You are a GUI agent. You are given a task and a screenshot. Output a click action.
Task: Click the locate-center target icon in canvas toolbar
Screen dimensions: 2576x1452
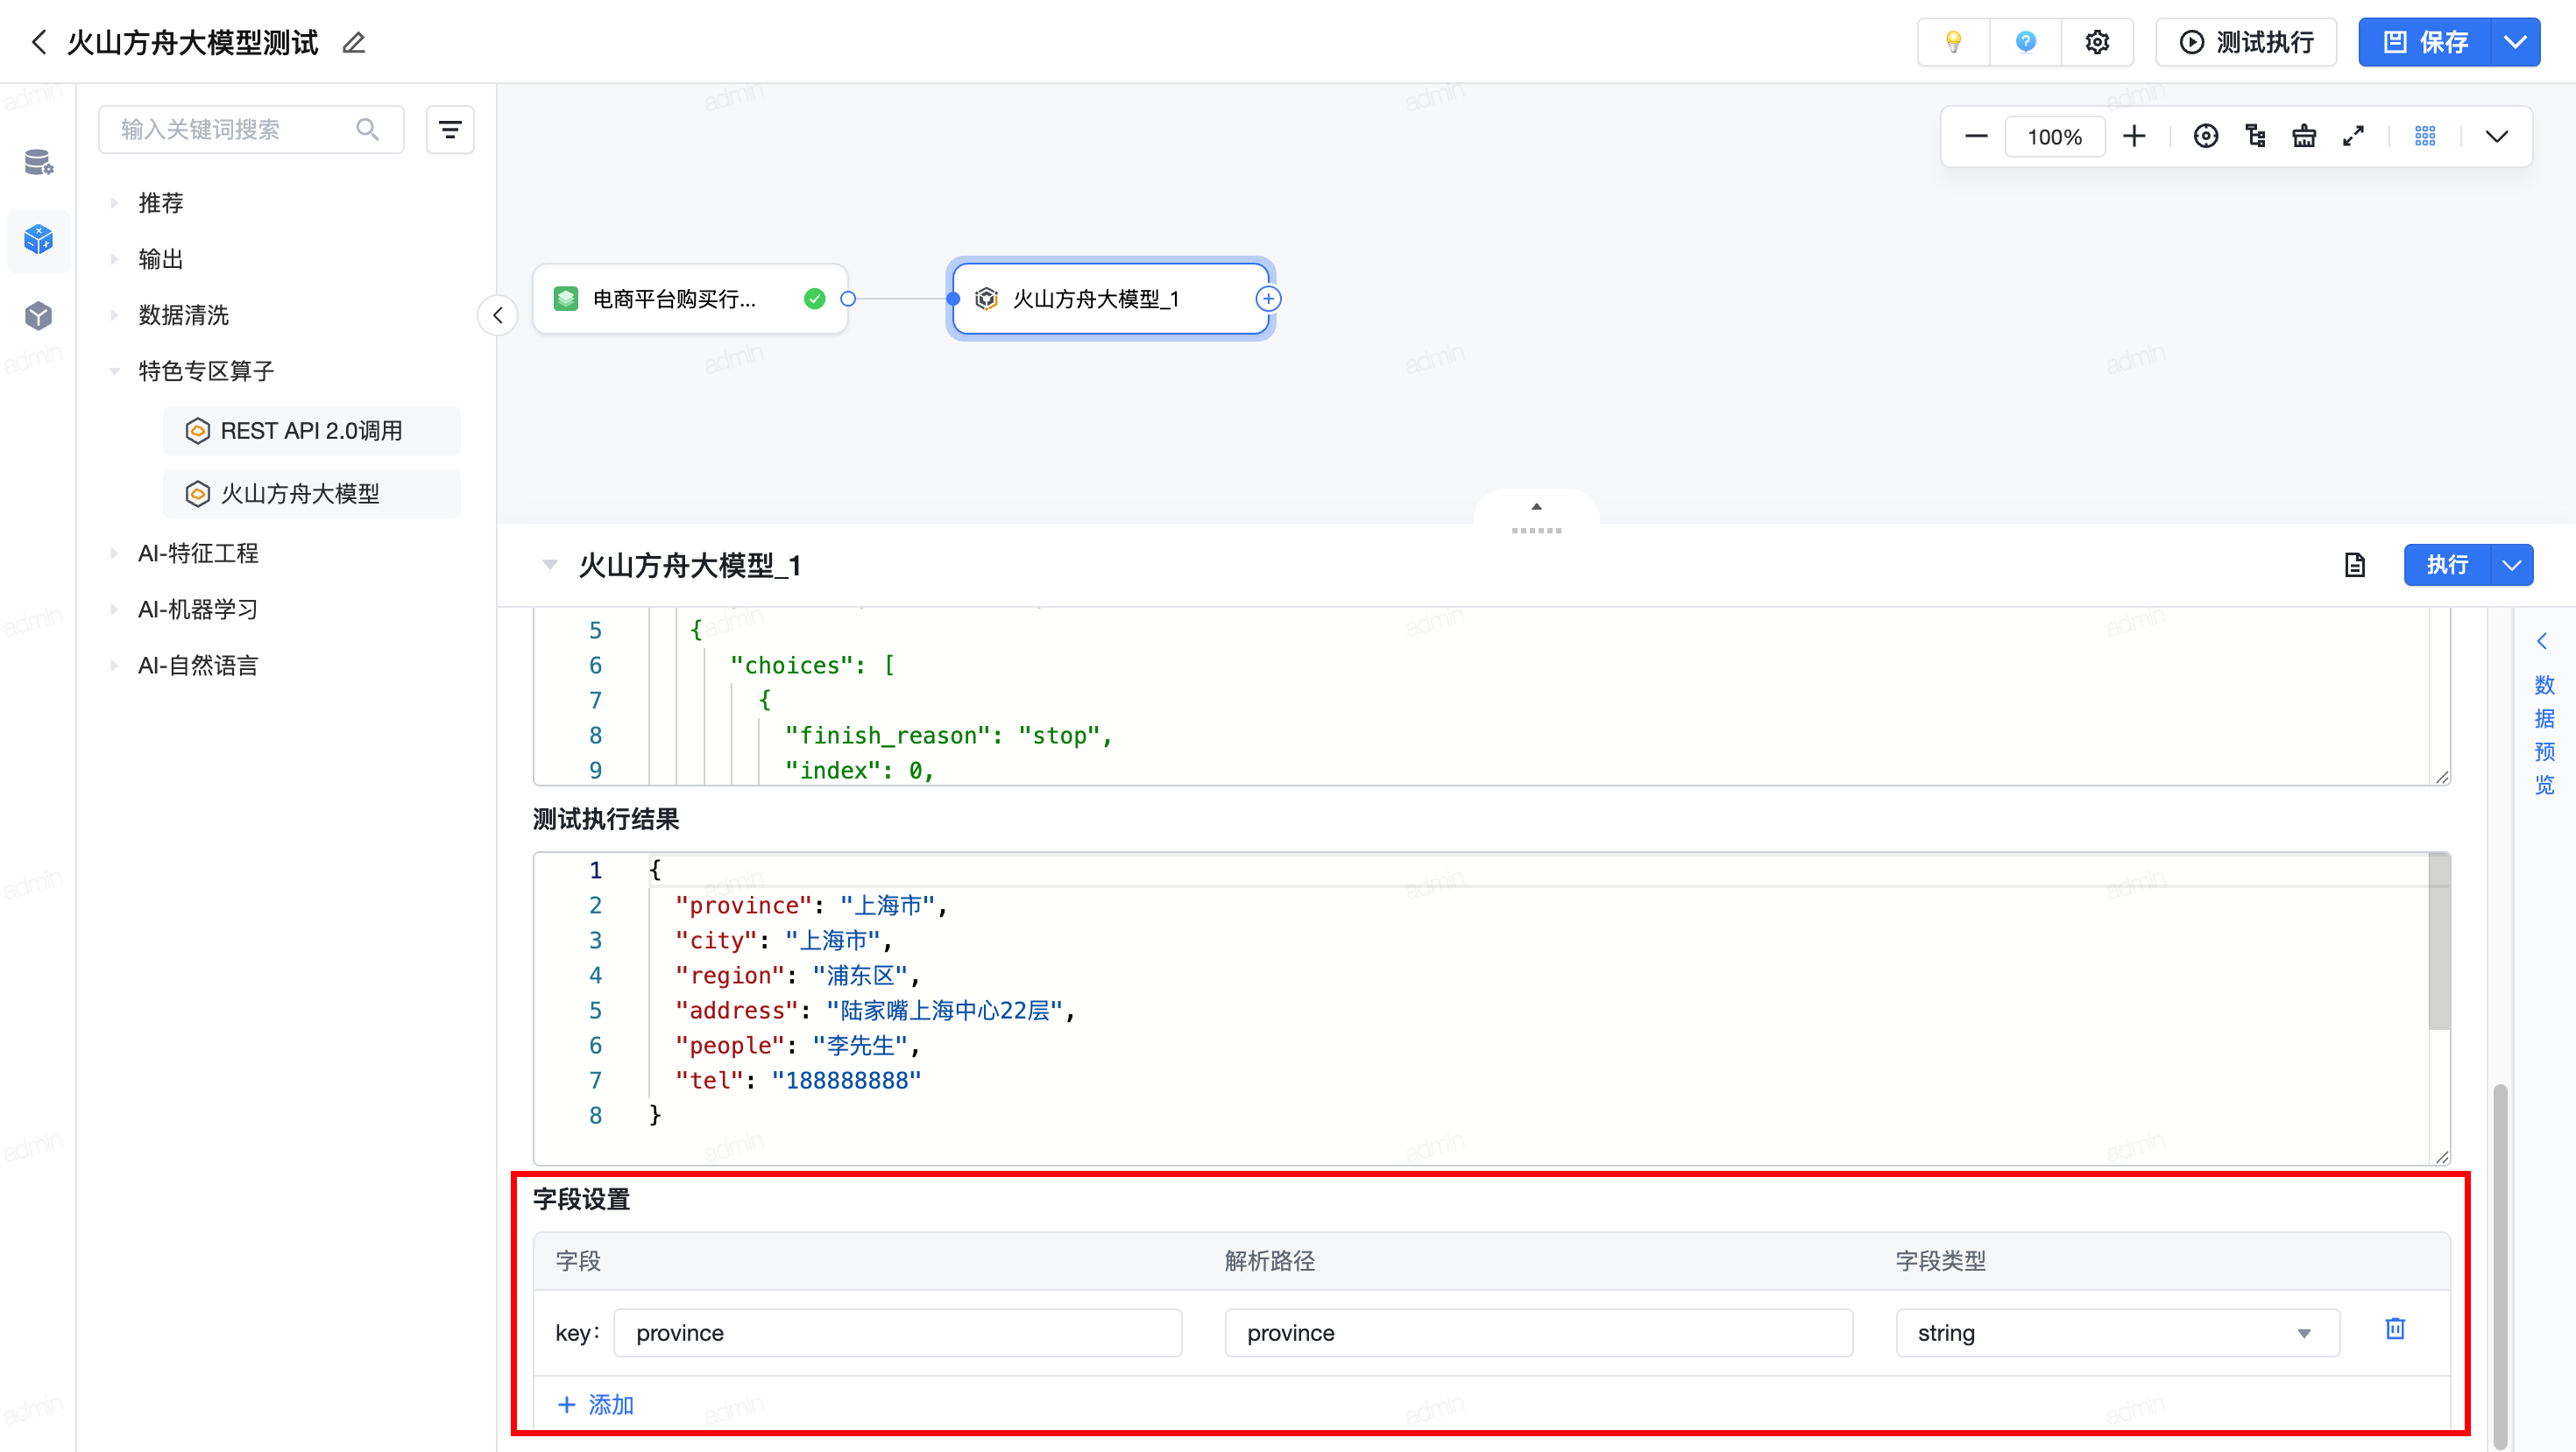coord(2205,136)
